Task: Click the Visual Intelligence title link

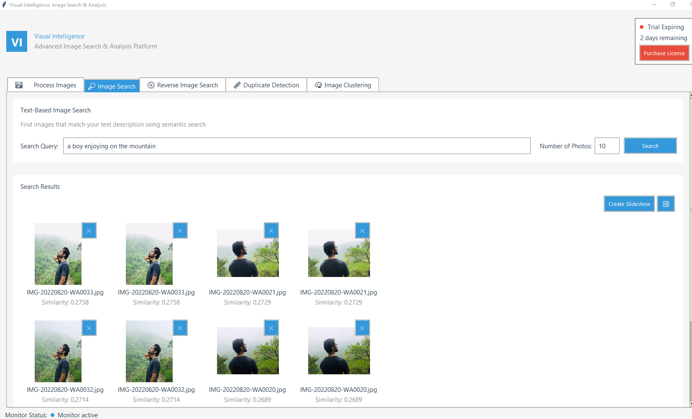Action: pos(59,36)
